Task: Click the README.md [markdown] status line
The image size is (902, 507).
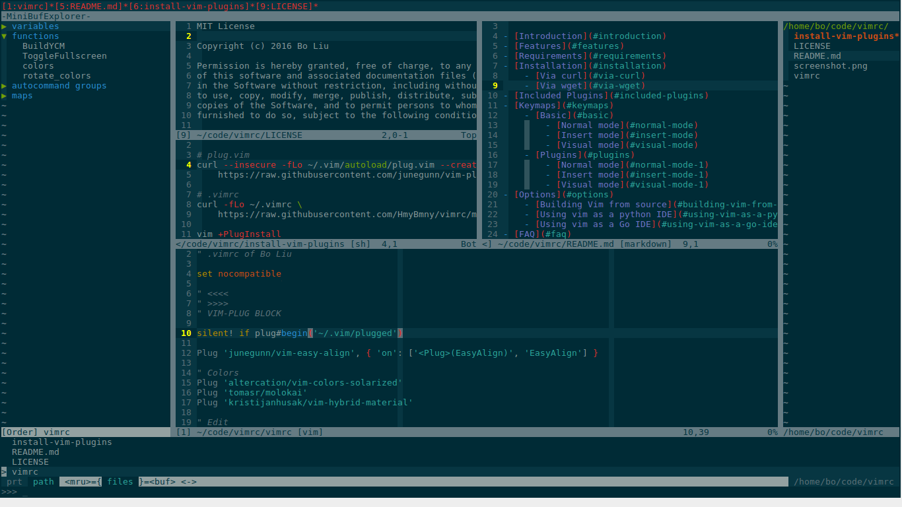Action: tap(630, 244)
